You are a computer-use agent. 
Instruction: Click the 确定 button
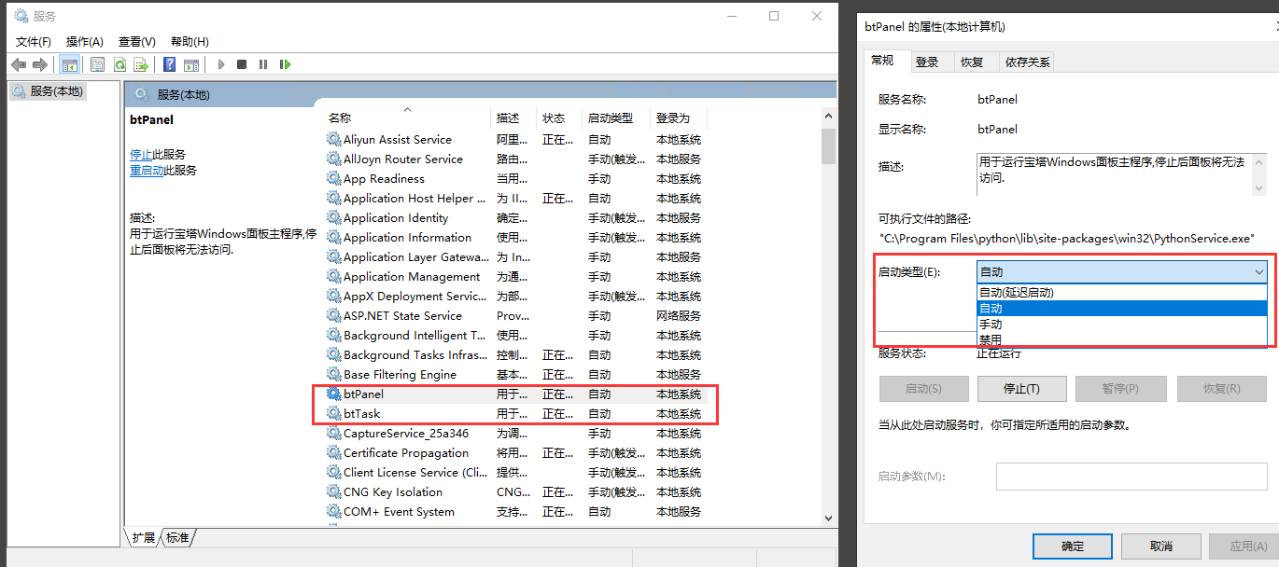pyautogui.click(x=1073, y=546)
